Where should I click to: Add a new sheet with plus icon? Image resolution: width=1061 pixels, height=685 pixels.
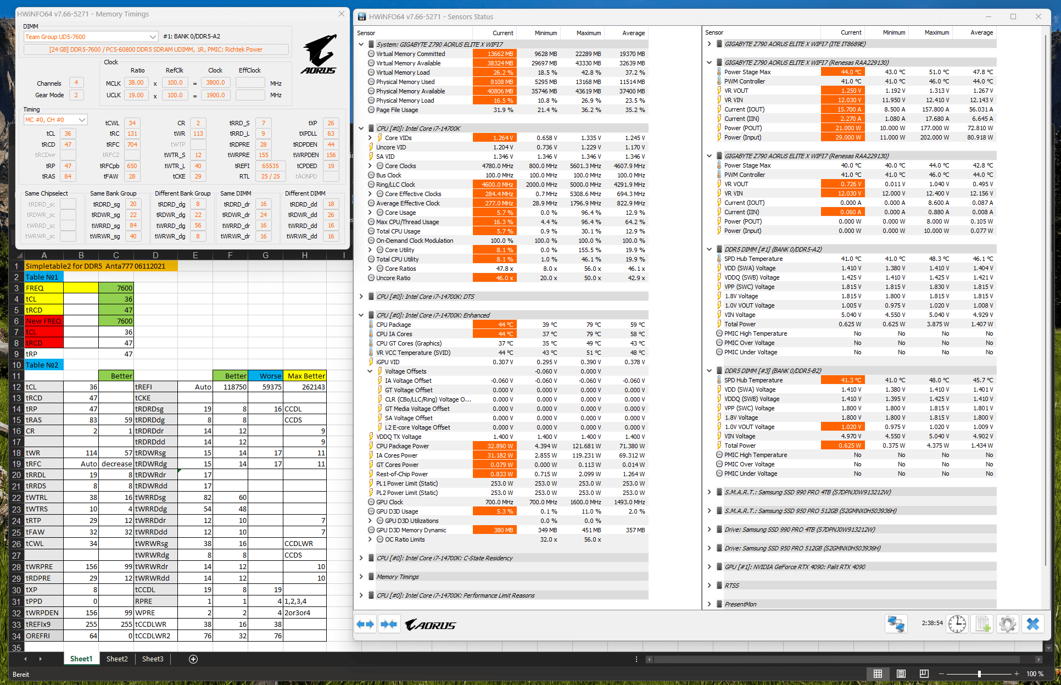pos(193,659)
